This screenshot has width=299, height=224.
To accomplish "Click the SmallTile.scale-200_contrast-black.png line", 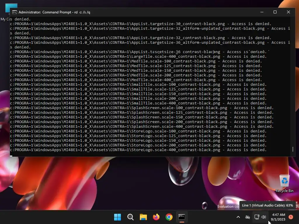I will (x=138, y=99).
